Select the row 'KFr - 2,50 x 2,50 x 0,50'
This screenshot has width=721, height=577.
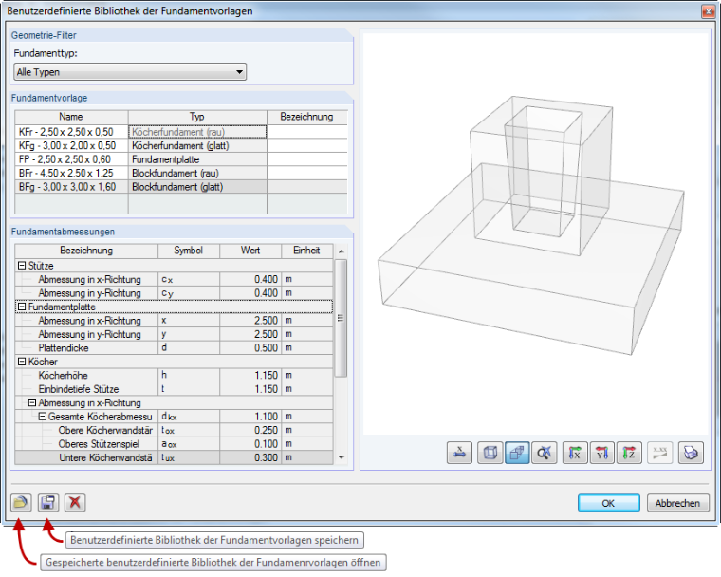click(x=71, y=132)
